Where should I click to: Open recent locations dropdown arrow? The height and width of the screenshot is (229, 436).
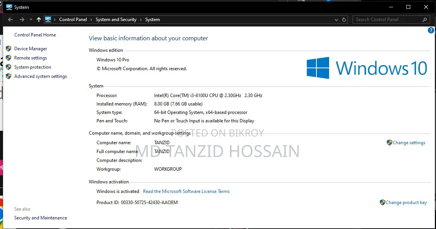(x=31, y=20)
